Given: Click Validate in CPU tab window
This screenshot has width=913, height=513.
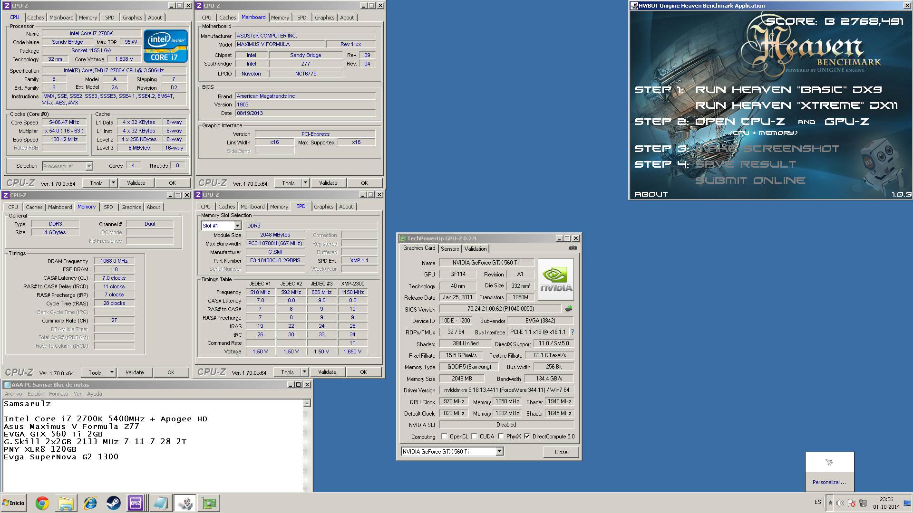Looking at the screenshot, I should coord(136,183).
